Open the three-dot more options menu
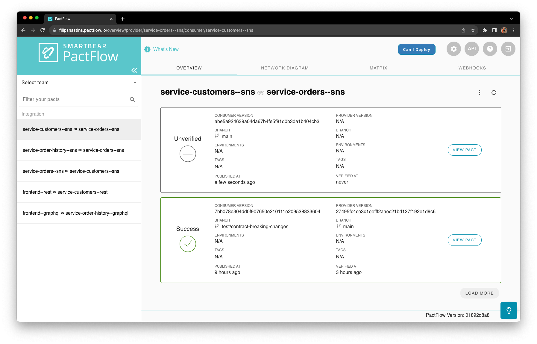 (480, 93)
